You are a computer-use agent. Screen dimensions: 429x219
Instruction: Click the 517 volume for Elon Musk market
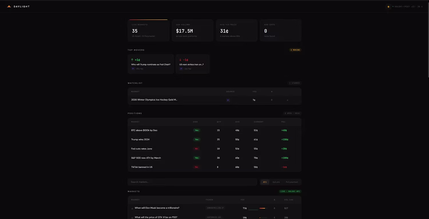[286, 208]
